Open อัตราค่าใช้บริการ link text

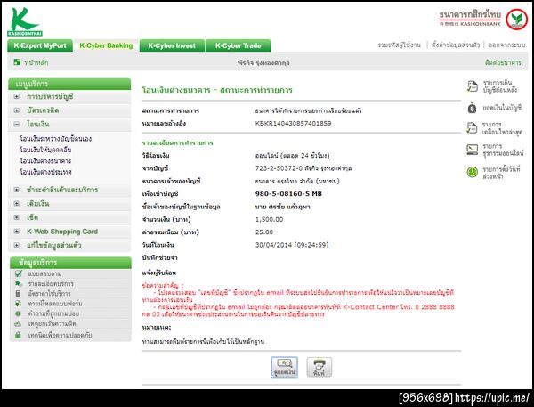(49, 293)
